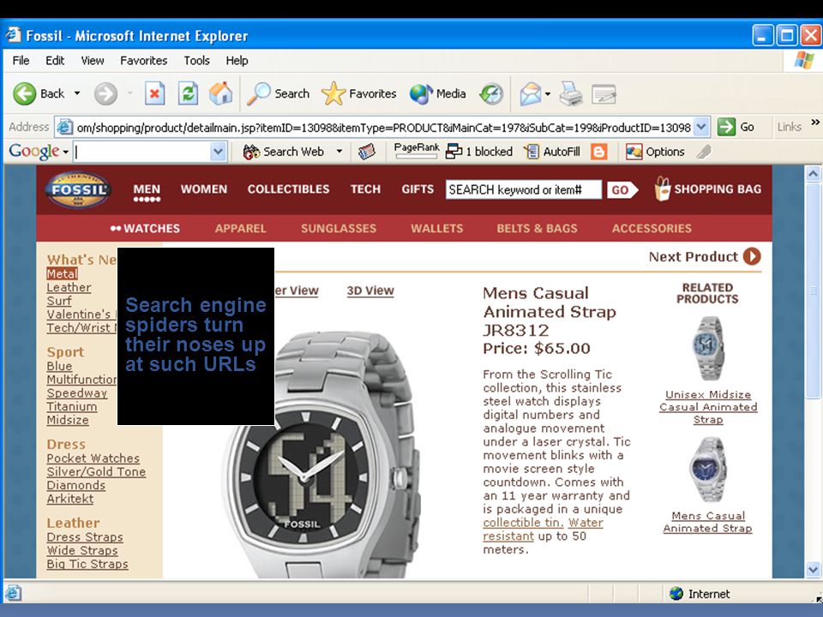Screen dimensions: 823x617
Task: Select the COLLECTIBLES navigation tab
Action: point(288,189)
